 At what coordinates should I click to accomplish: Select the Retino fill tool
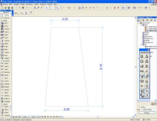coord(6,75)
